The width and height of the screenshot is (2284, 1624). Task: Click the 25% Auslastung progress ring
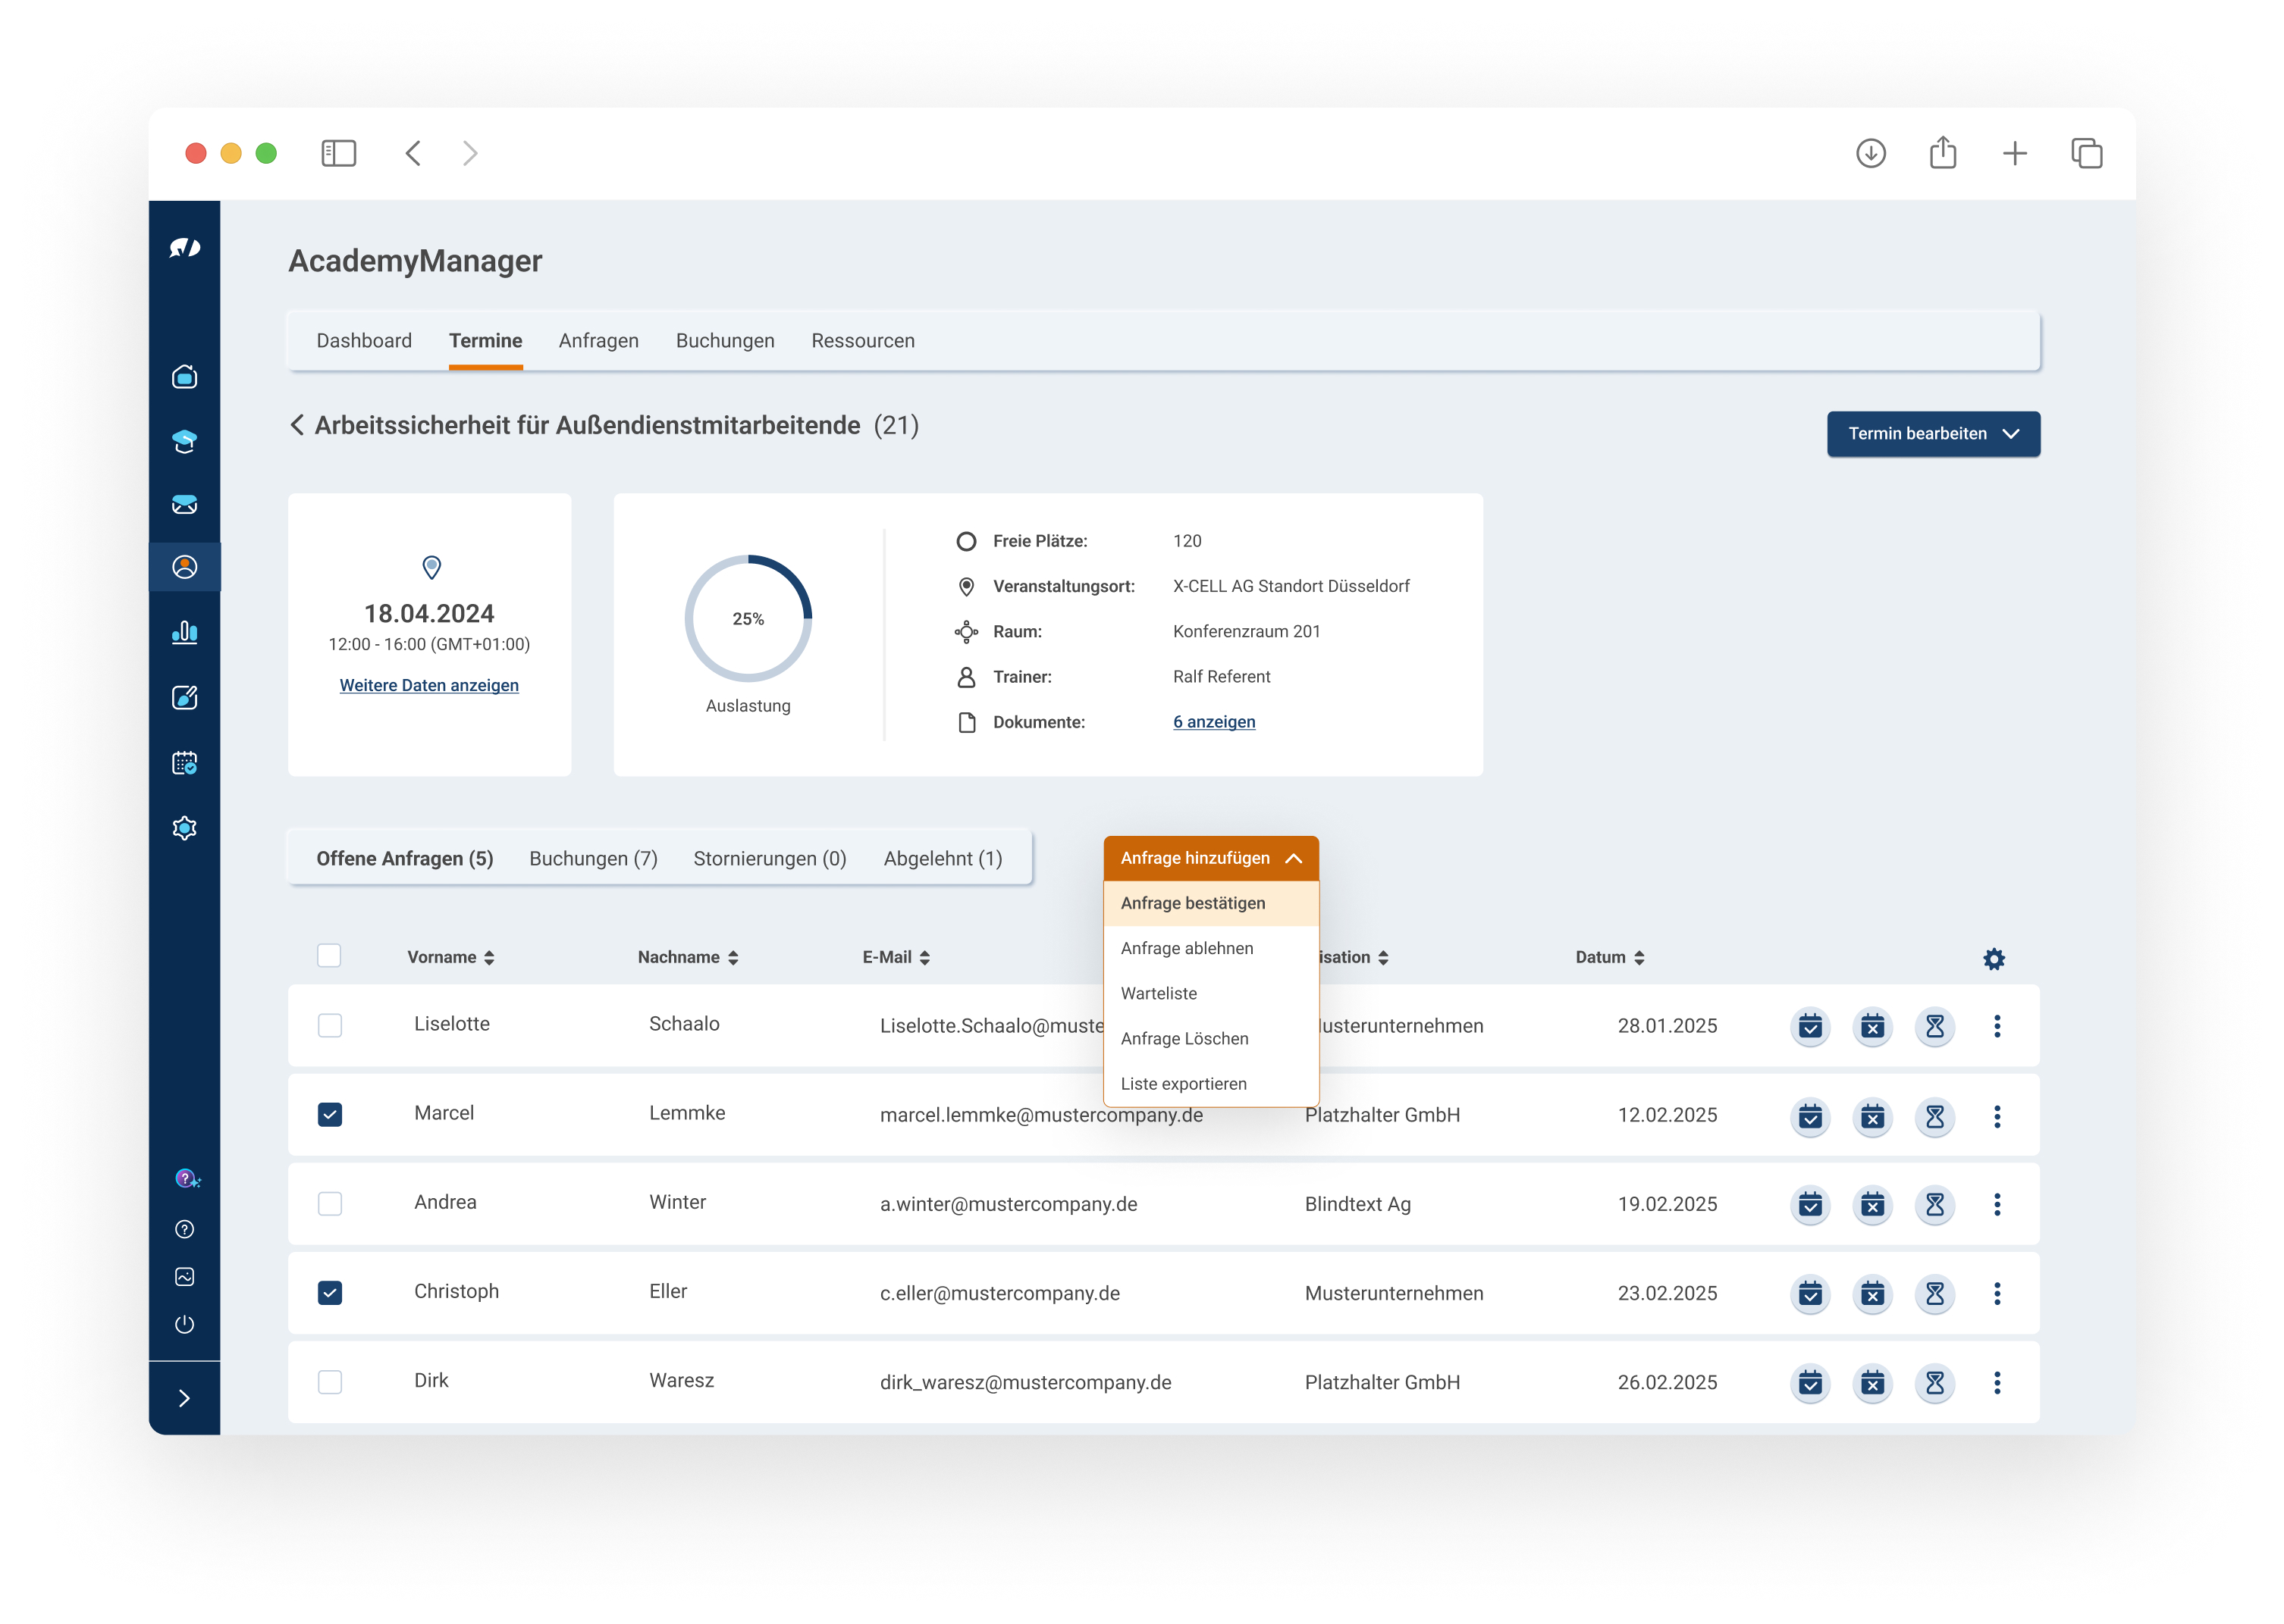(748, 619)
